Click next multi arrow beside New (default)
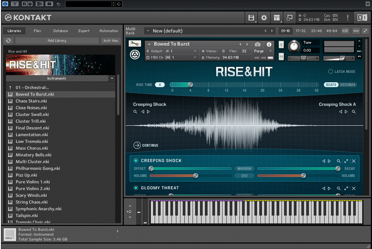The width and height of the screenshot is (372, 249). tap(272, 31)
